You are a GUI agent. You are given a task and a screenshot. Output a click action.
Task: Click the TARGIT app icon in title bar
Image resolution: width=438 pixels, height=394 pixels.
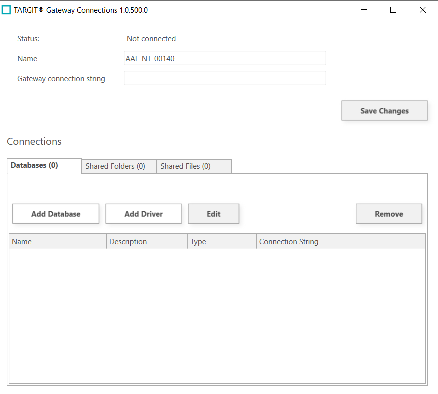coord(6,10)
